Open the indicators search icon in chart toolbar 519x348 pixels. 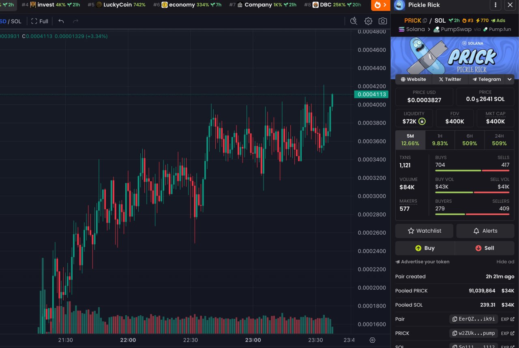[x=354, y=21]
